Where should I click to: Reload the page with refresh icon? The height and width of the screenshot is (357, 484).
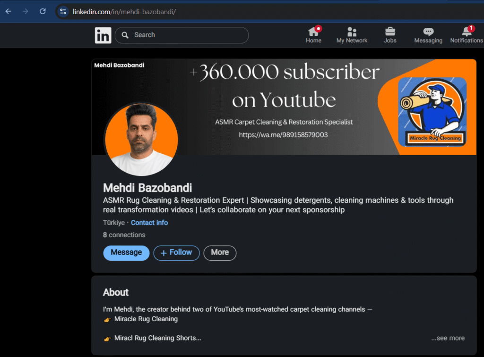(43, 11)
